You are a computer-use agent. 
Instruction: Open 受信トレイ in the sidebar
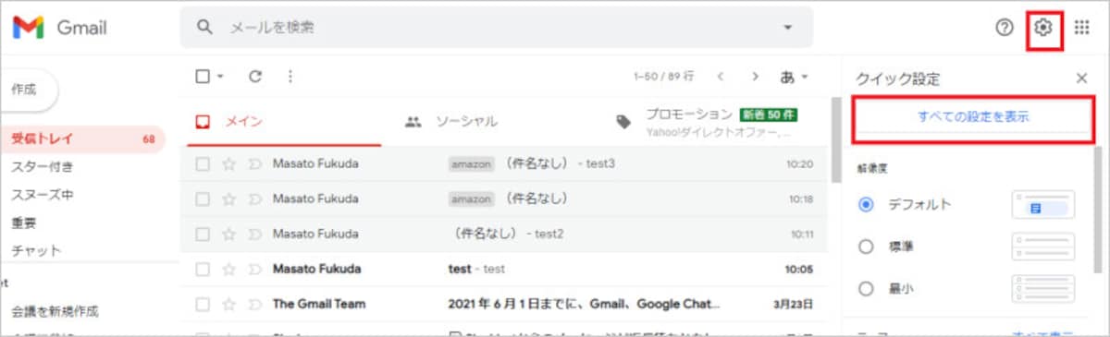coord(82,139)
